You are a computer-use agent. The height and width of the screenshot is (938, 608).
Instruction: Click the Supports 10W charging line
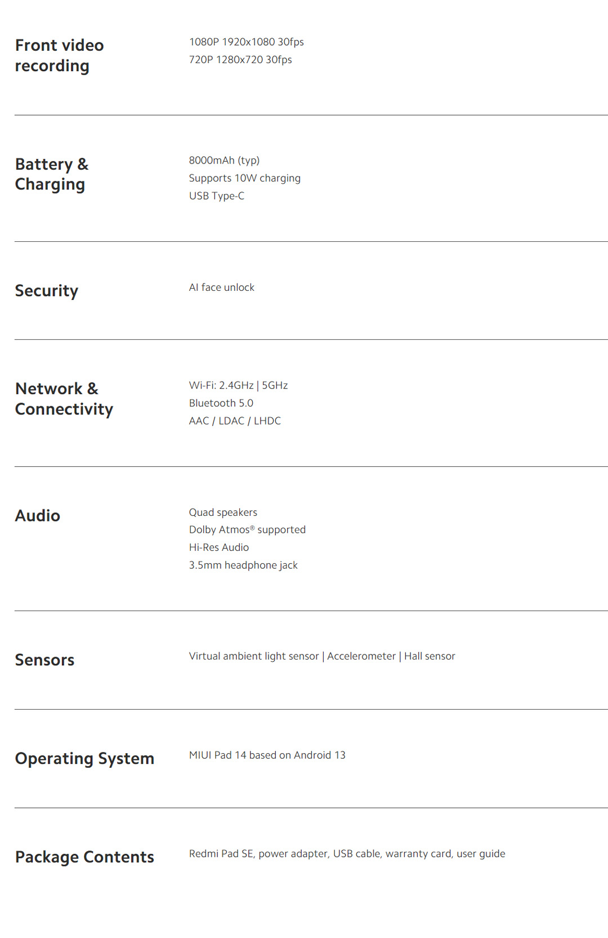[x=244, y=178]
